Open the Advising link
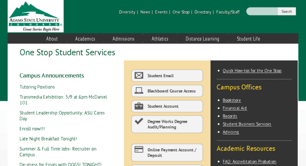This screenshot has width=306, height=166. pos(231,132)
